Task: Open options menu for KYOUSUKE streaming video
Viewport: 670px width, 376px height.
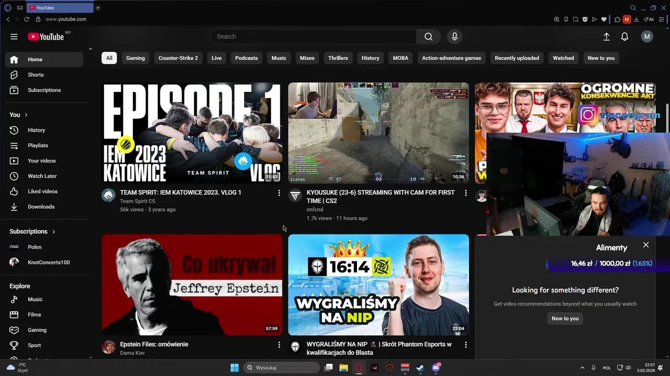Action: point(465,193)
